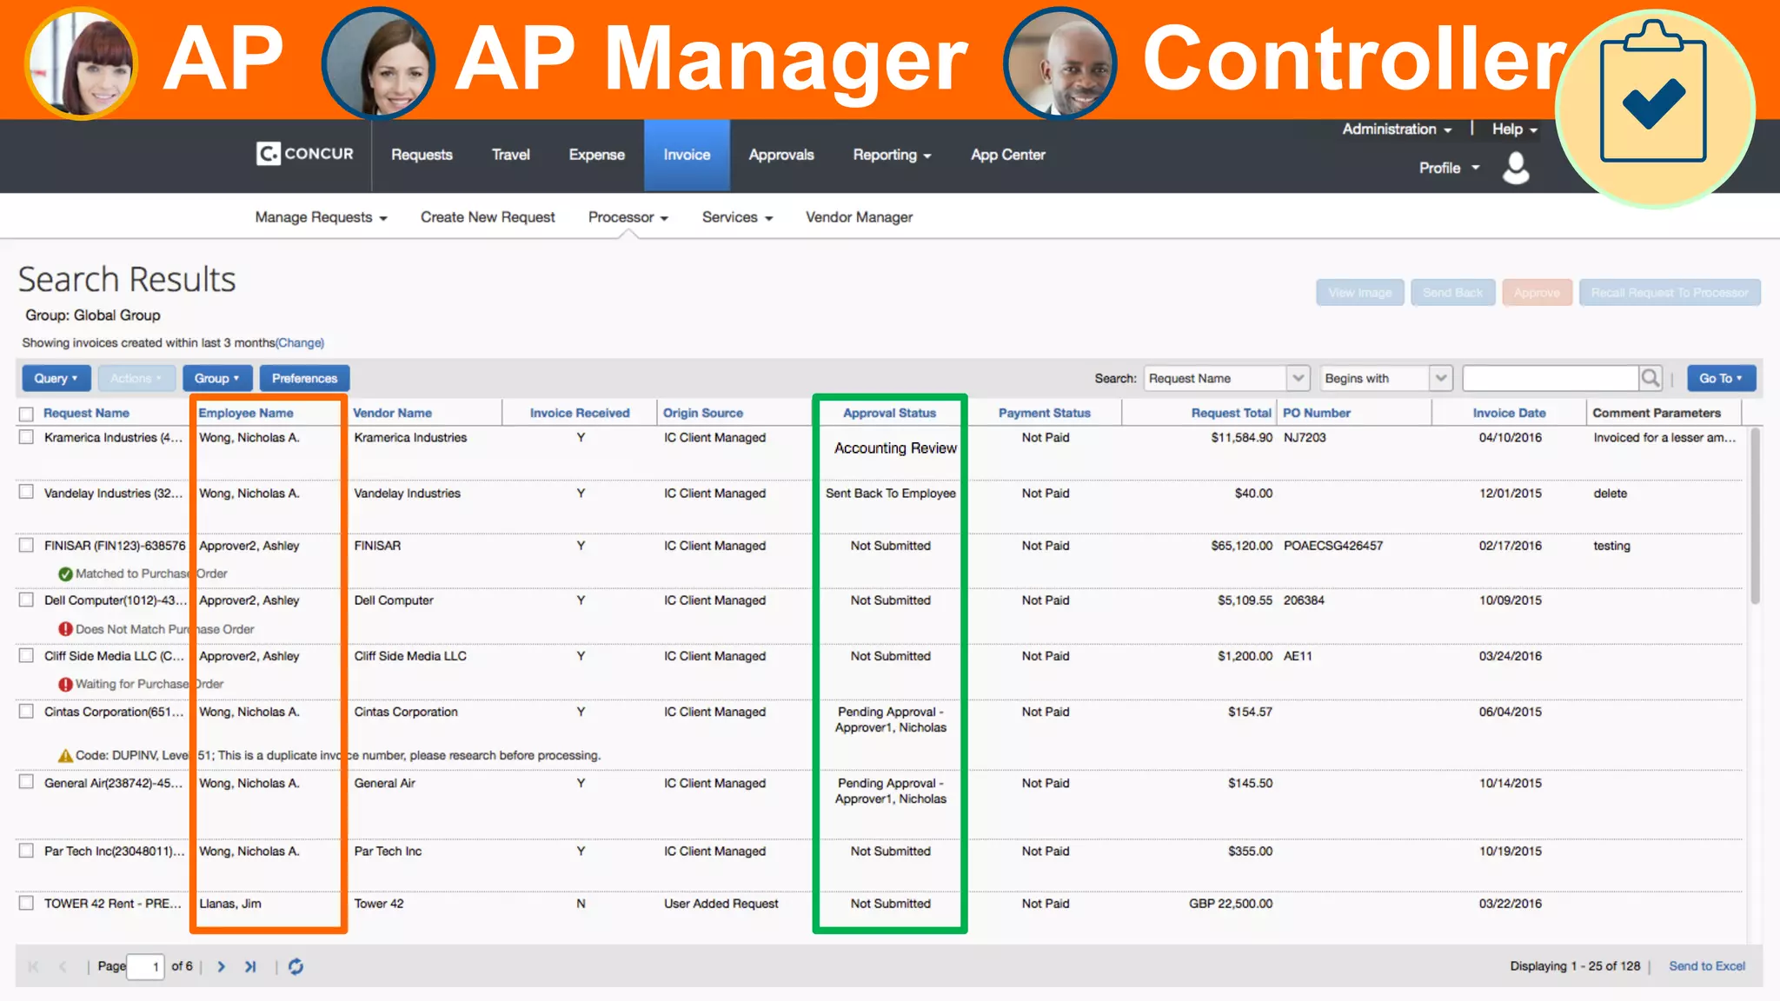Expand the Manage Requests menu
1780x1001 pixels.
tap(321, 217)
